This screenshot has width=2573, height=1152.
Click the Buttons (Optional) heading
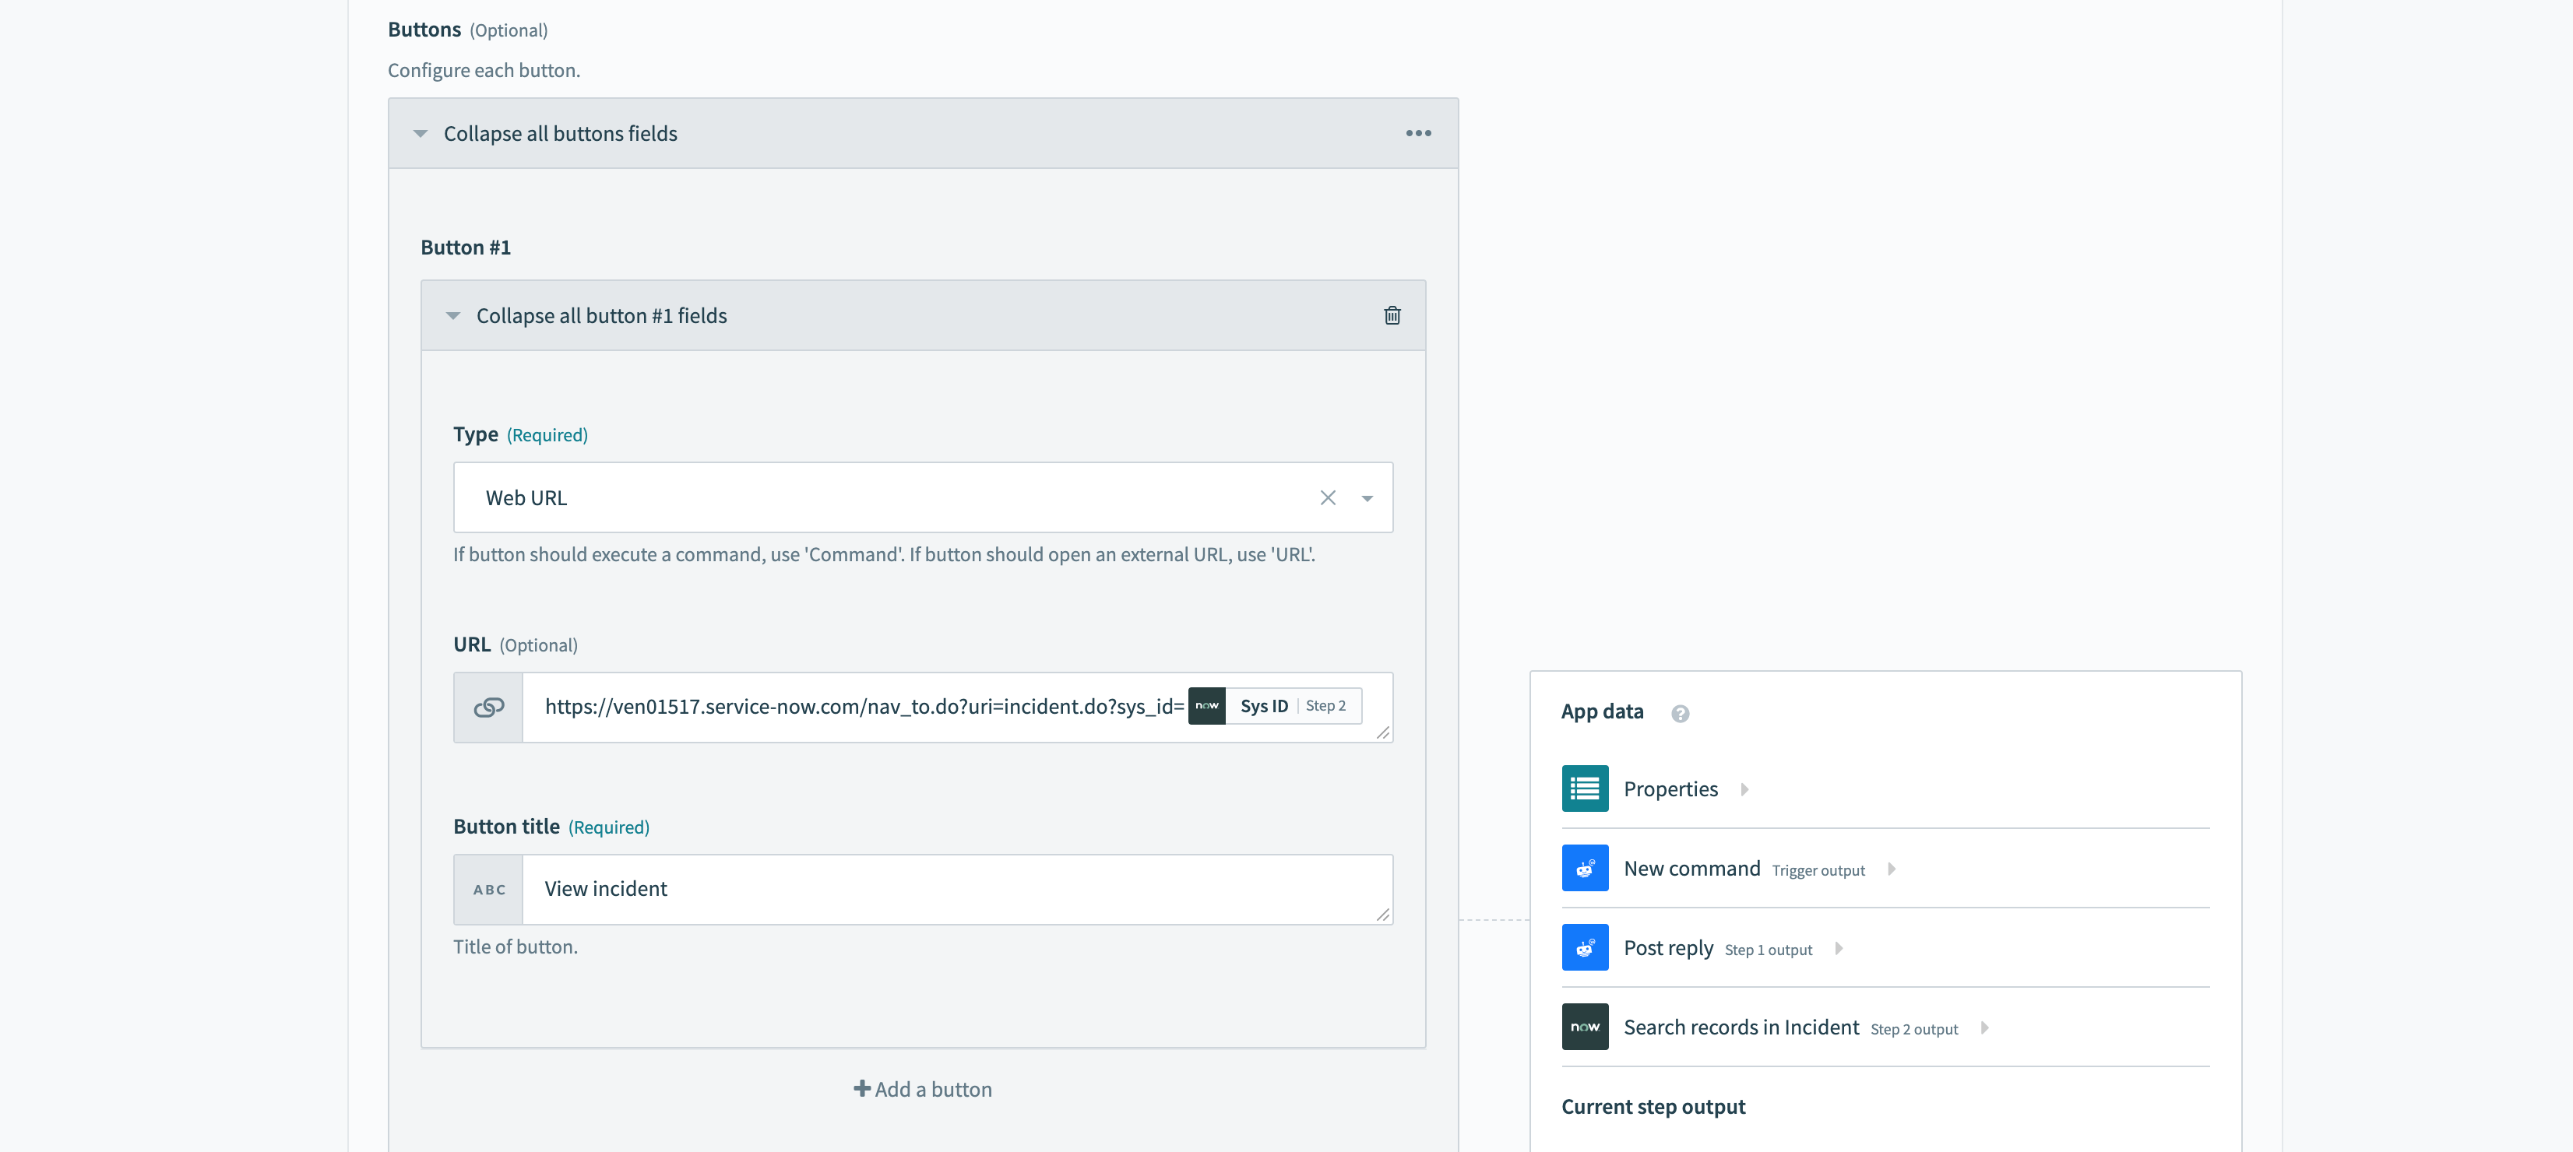click(467, 29)
